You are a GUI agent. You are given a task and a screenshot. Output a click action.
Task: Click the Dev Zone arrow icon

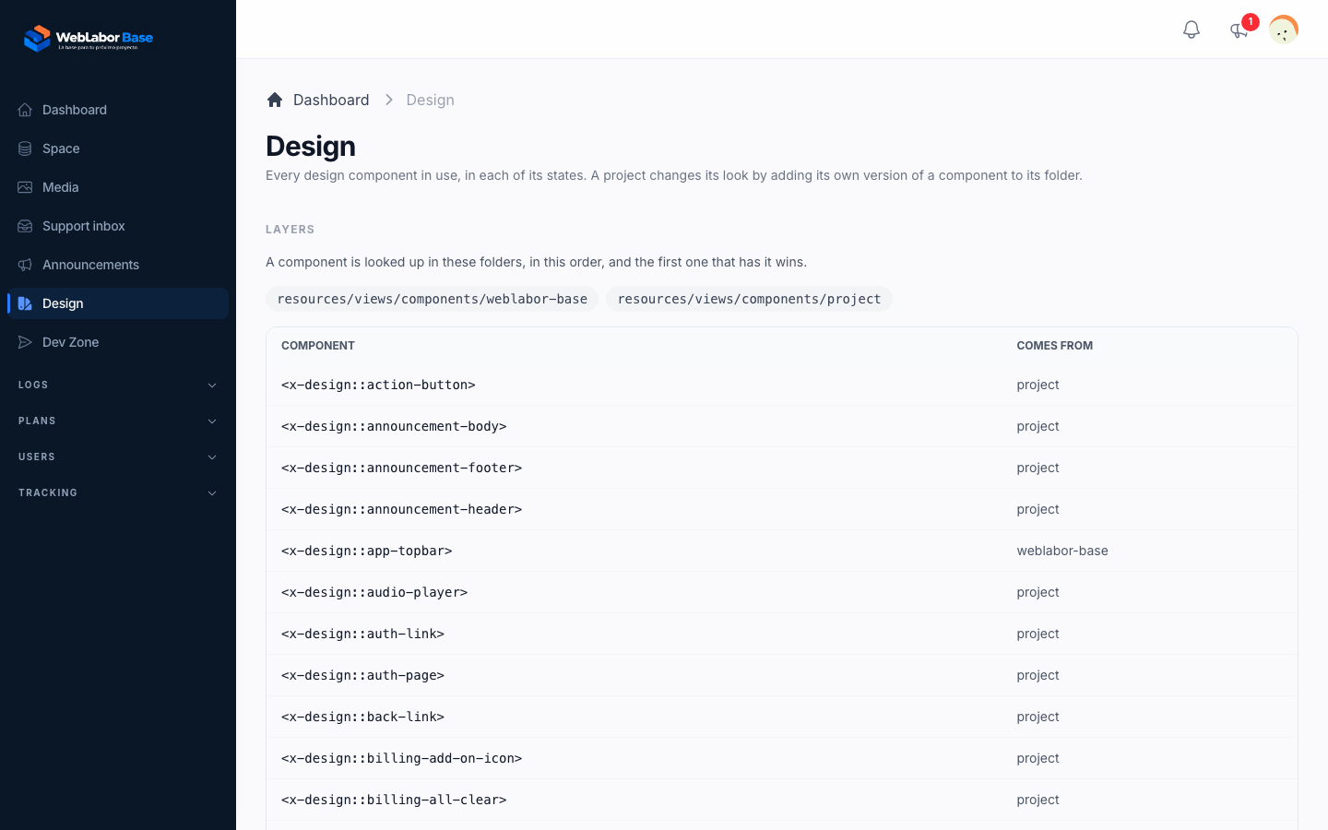click(x=25, y=342)
